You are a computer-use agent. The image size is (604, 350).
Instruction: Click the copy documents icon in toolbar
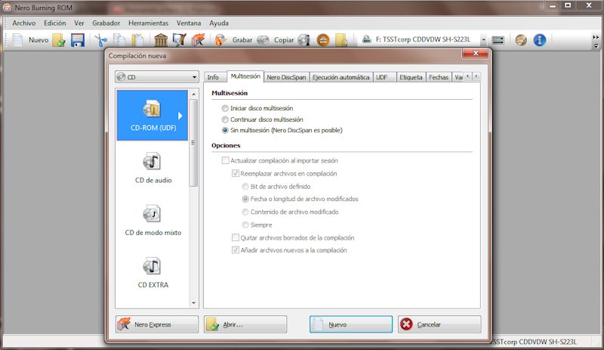(119, 40)
